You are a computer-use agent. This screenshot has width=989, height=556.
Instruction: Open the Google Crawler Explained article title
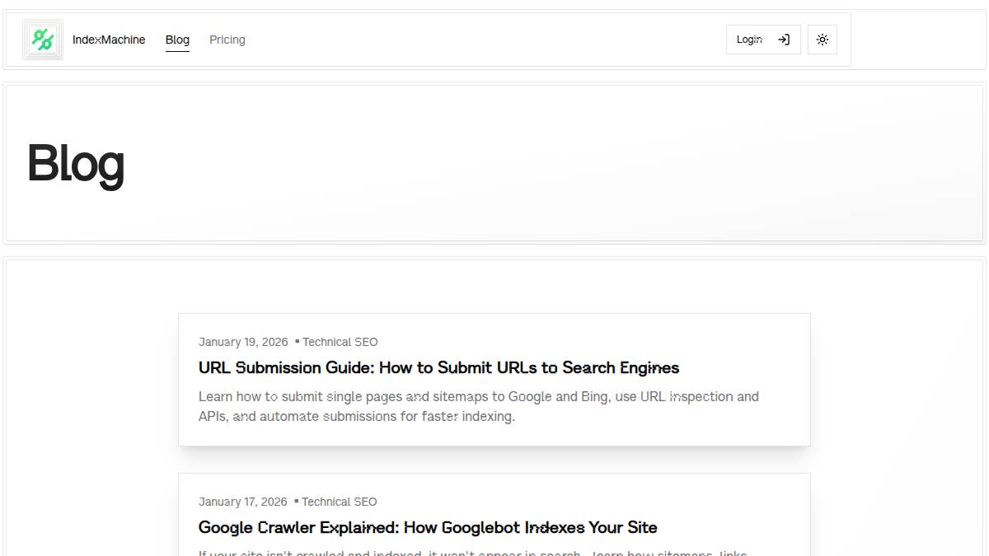(x=428, y=527)
